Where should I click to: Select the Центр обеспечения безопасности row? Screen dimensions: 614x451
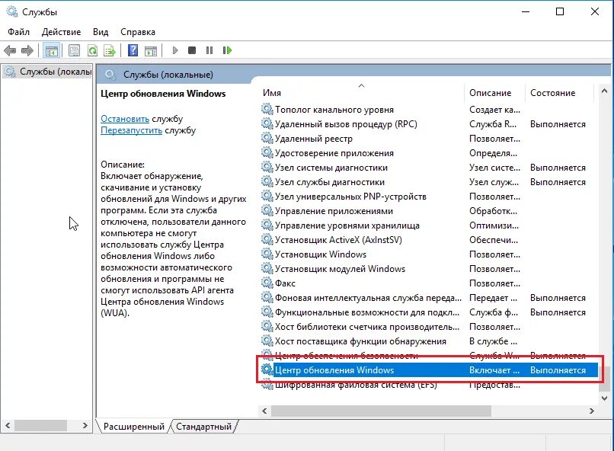tap(429, 356)
